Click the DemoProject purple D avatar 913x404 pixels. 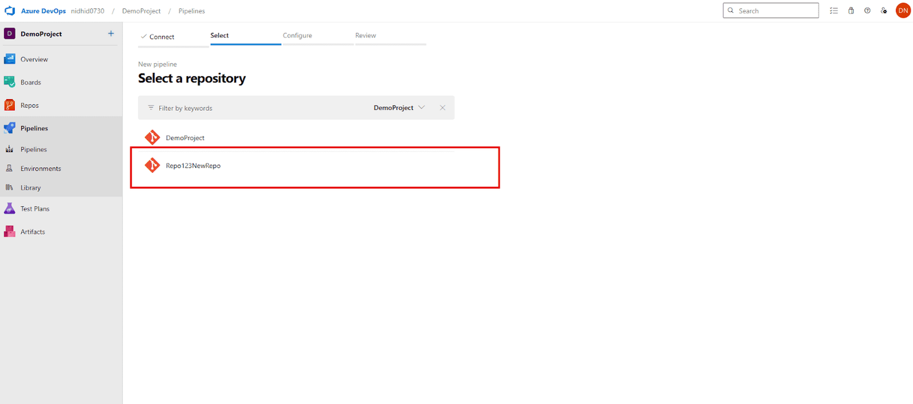(9, 34)
